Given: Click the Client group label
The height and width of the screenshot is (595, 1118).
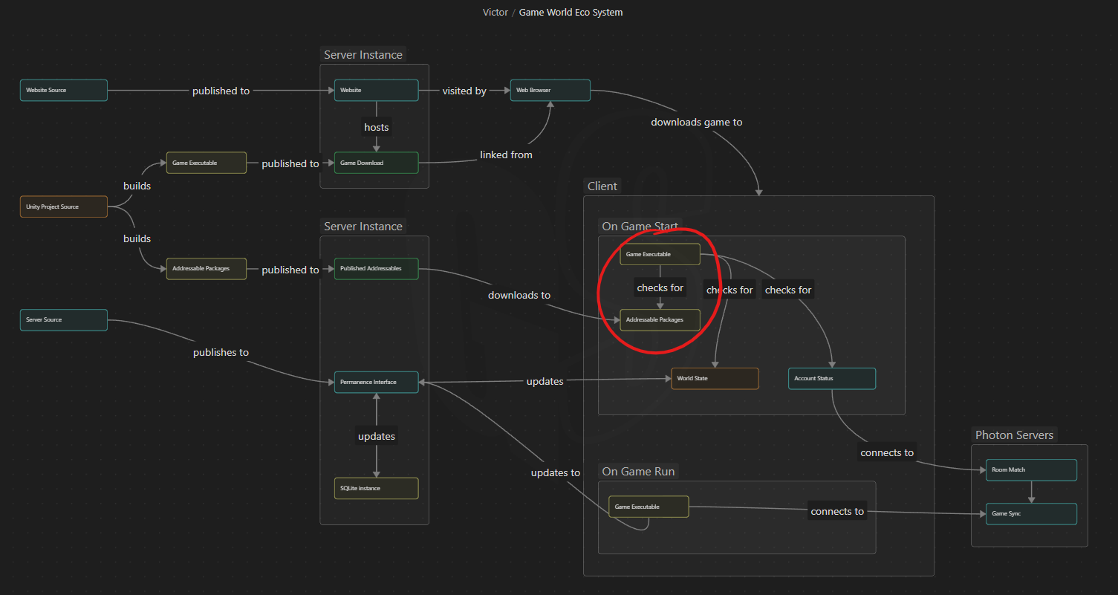Looking at the screenshot, I should tap(602, 186).
